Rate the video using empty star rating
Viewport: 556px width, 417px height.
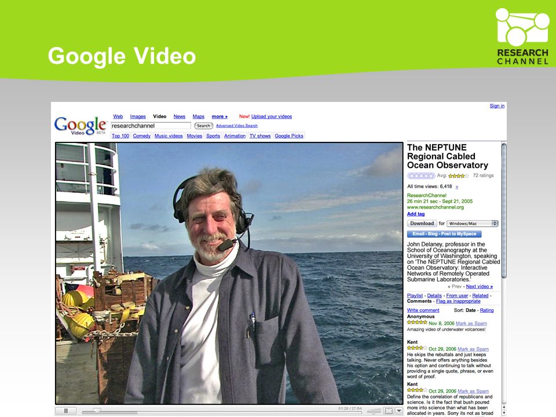coord(421,175)
